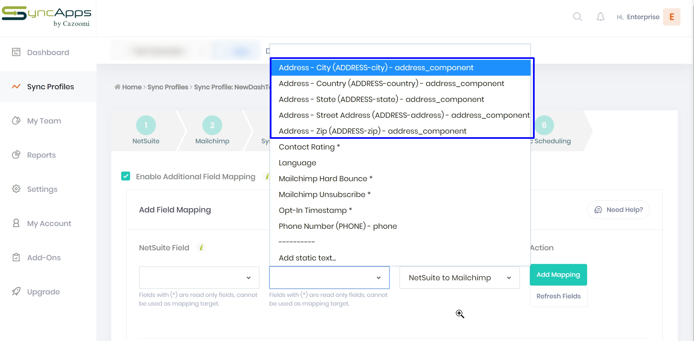Click the Home breadcrumb house icon

(x=117, y=87)
